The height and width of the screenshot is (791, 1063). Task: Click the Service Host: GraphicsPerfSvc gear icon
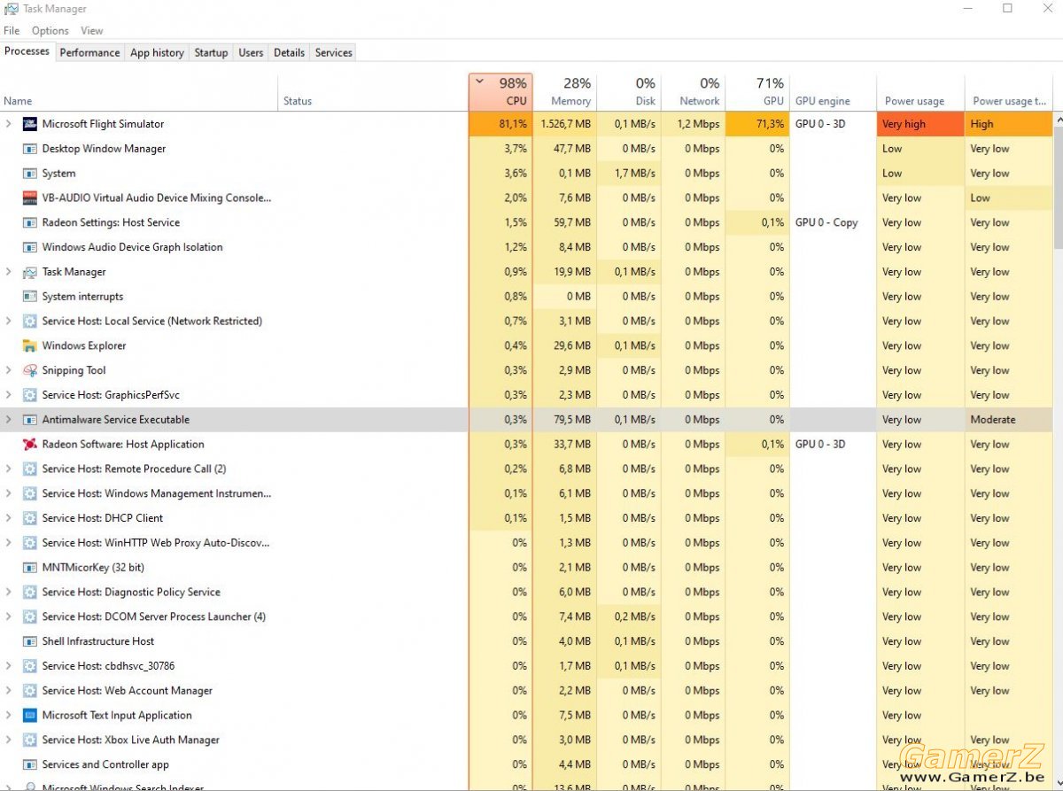click(29, 395)
